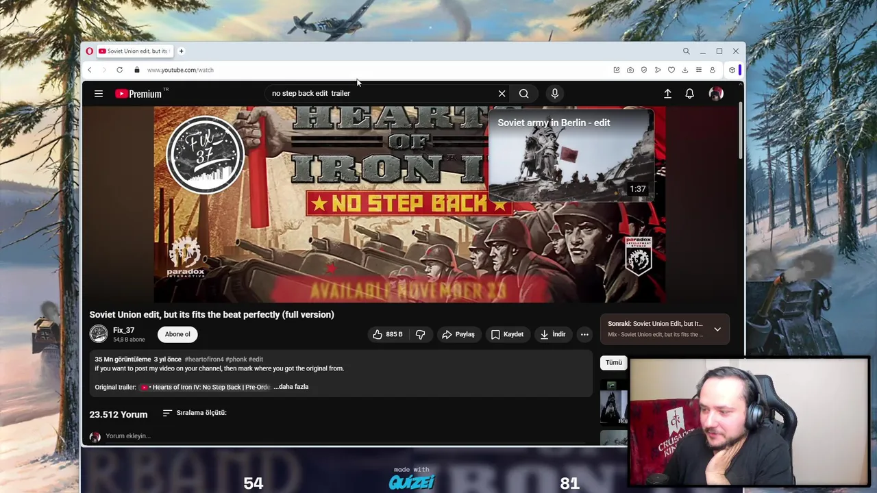Open the Fix_37 channel name link
The image size is (877, 493).
pos(123,330)
